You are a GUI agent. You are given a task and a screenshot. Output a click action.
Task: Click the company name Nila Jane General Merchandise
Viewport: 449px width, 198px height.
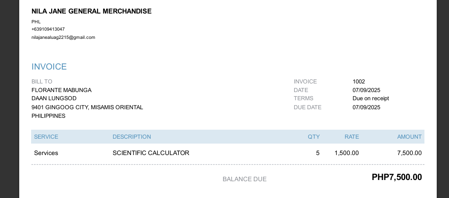(x=91, y=11)
